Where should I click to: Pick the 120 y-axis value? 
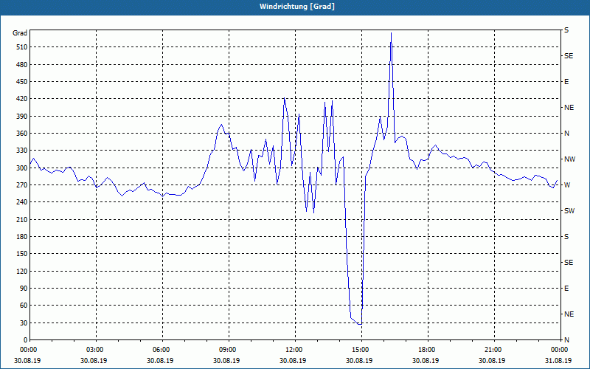[x=22, y=271]
